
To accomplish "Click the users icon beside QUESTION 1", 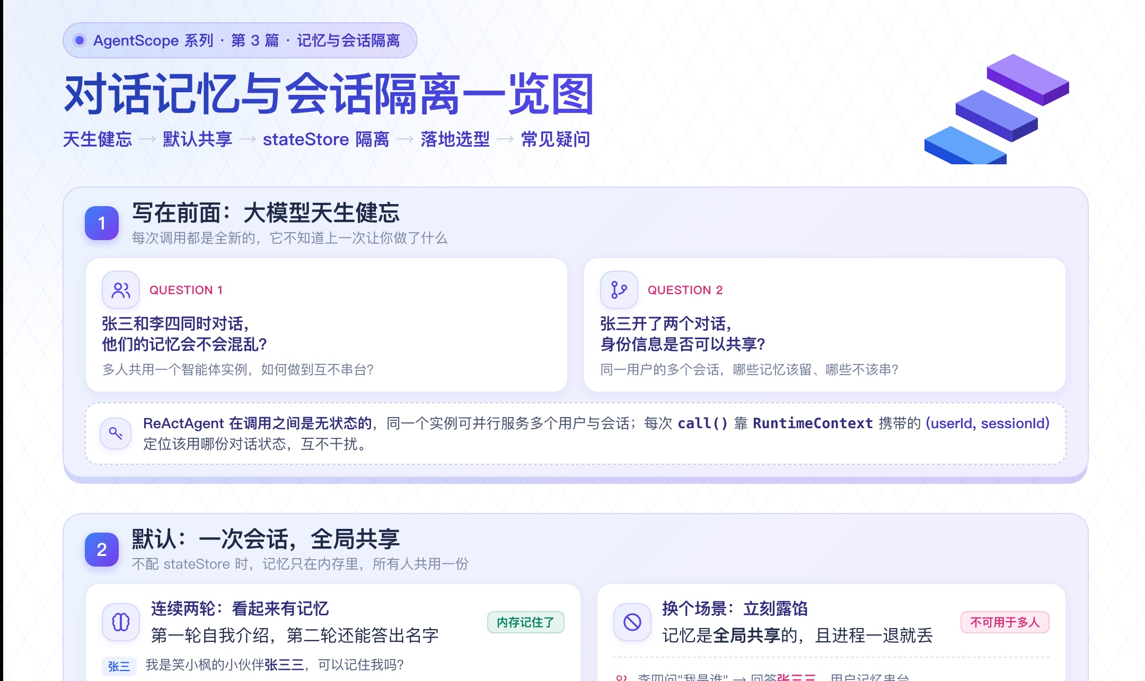I will coord(121,290).
